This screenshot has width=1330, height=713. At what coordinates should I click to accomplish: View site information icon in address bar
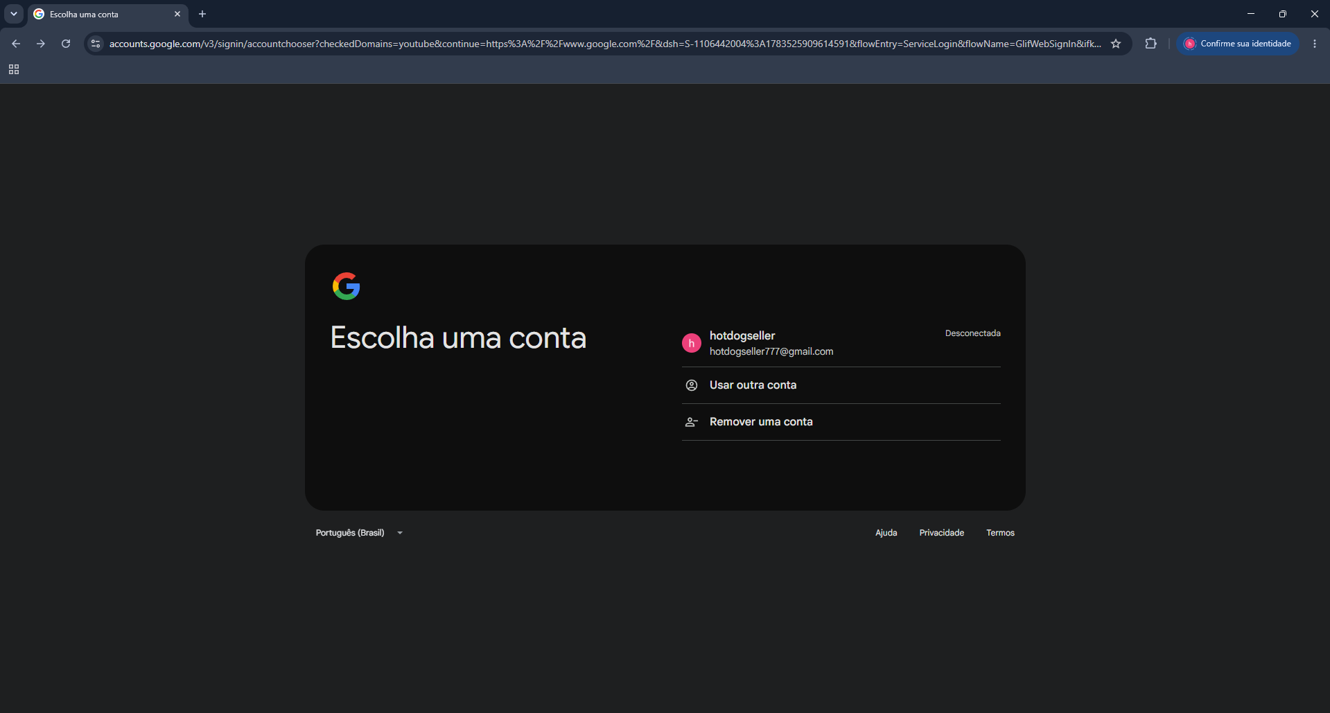[x=96, y=44]
